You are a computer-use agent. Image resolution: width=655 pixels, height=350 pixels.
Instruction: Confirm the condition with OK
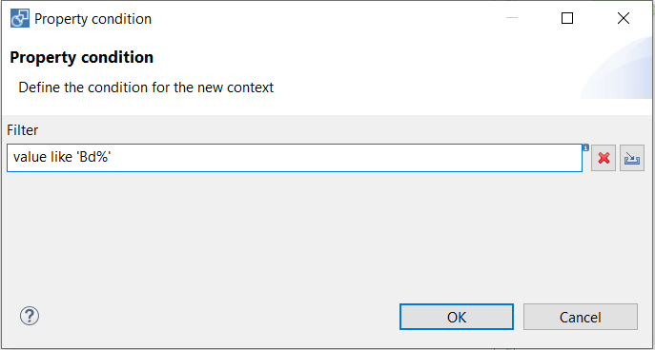point(456,317)
